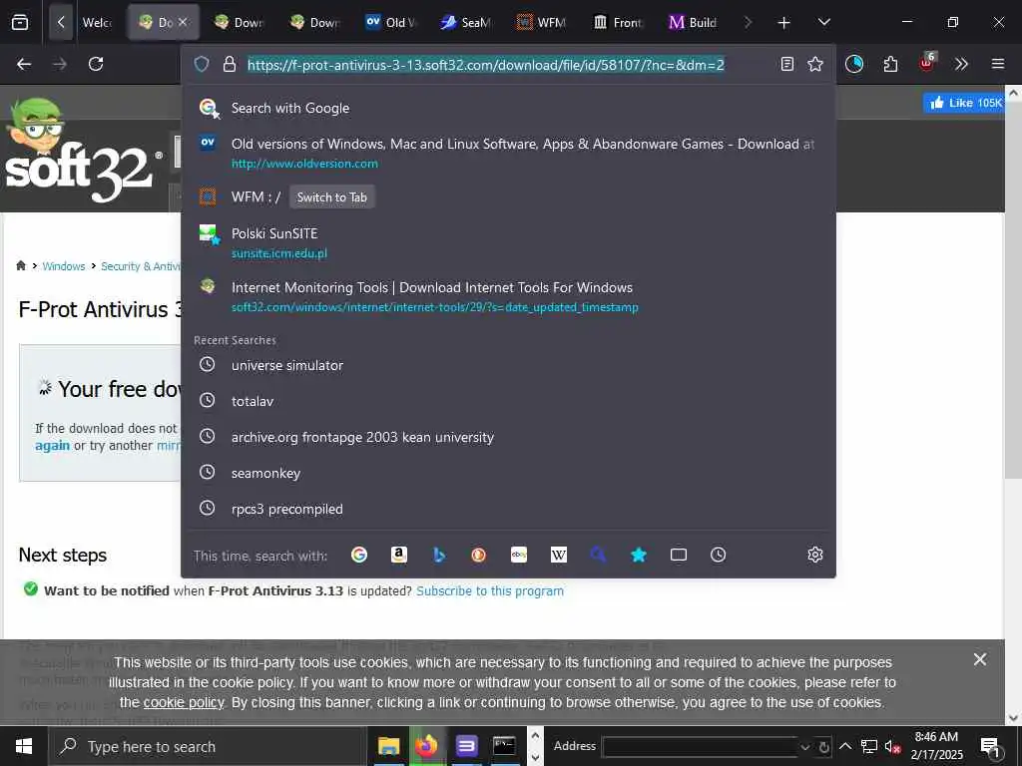This screenshot has height=766, width=1022.
Task: Expand the list all tabs dropdown
Action: pyautogui.click(x=823, y=22)
